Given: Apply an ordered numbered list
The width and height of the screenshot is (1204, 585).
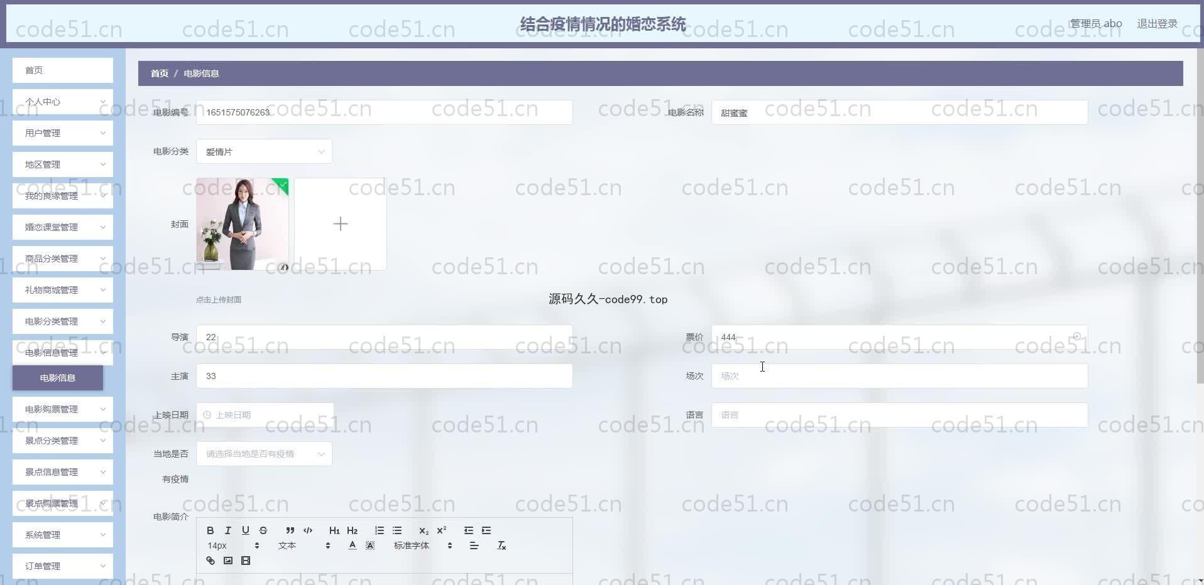Looking at the screenshot, I should coord(379,530).
